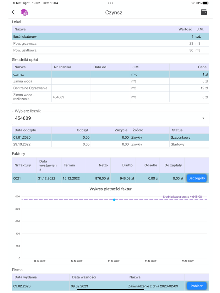The width and height of the screenshot is (220, 293).
Task: Return to TestFlight via status bar
Action: 21,3
